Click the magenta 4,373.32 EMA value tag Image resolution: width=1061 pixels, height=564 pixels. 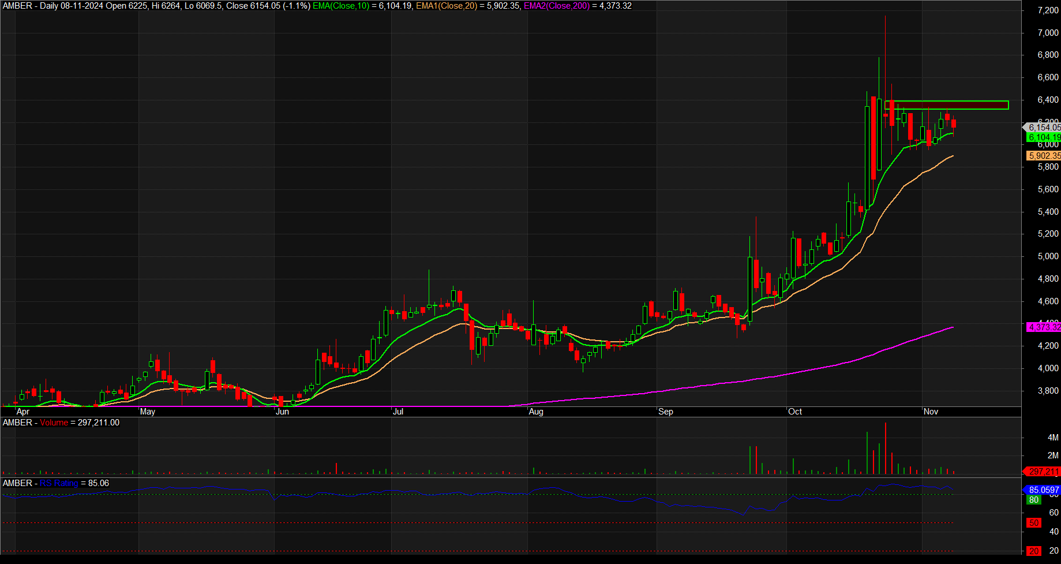click(1044, 327)
